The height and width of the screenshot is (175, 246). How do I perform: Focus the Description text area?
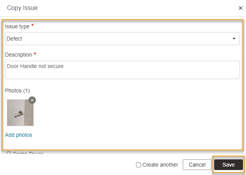pyautogui.click(x=122, y=70)
